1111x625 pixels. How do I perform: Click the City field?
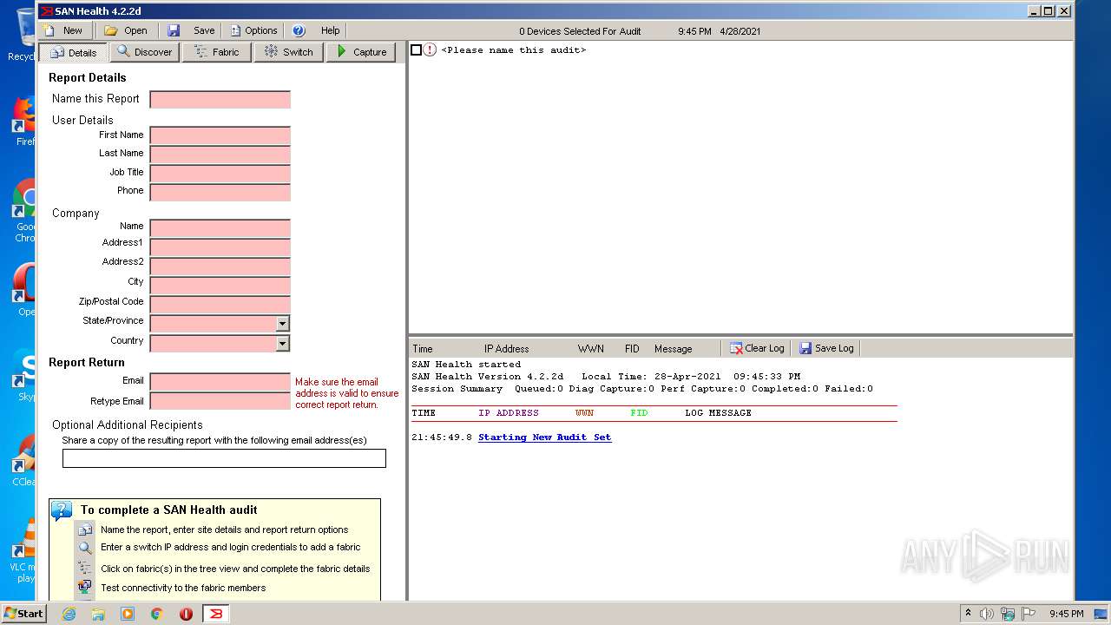click(220, 285)
